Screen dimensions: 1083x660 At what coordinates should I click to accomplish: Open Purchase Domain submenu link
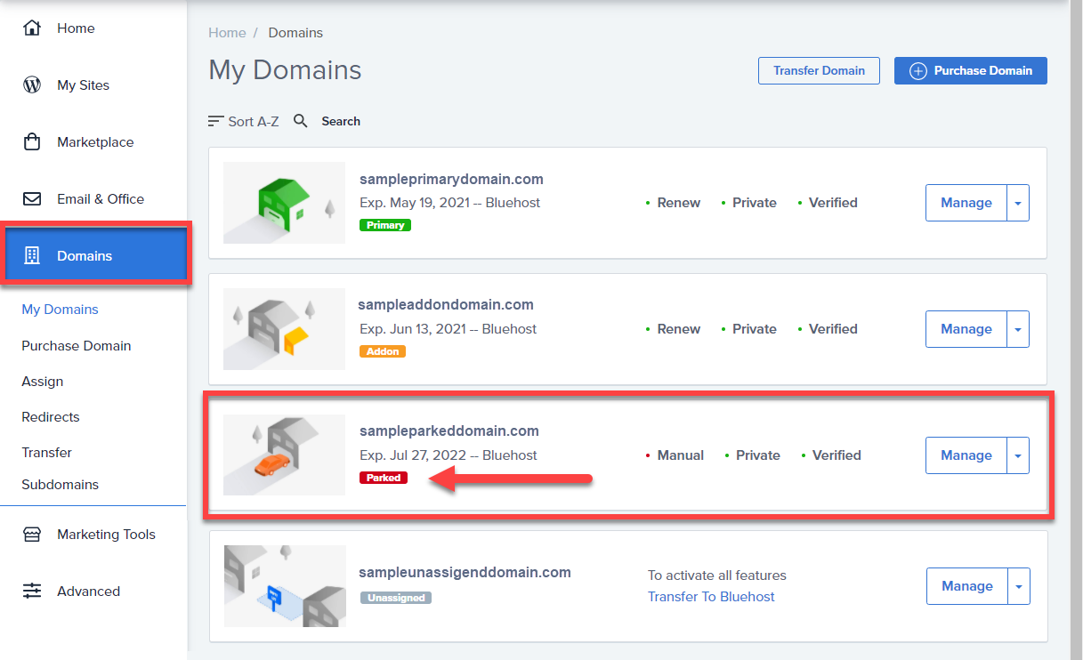(77, 346)
